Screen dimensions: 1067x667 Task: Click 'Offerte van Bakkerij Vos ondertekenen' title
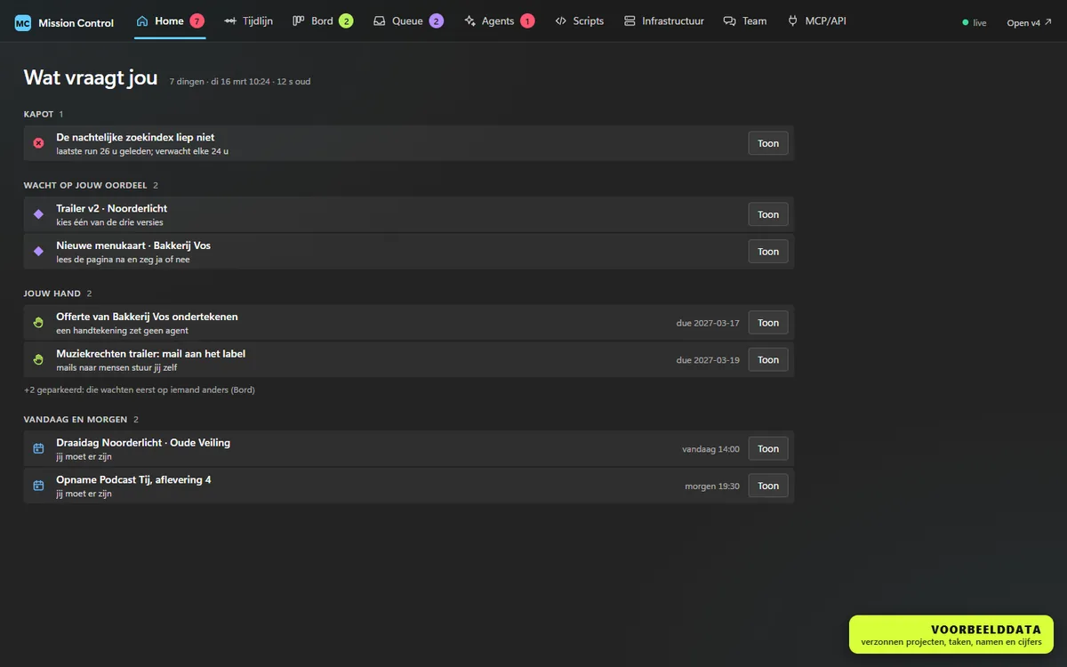tap(147, 317)
